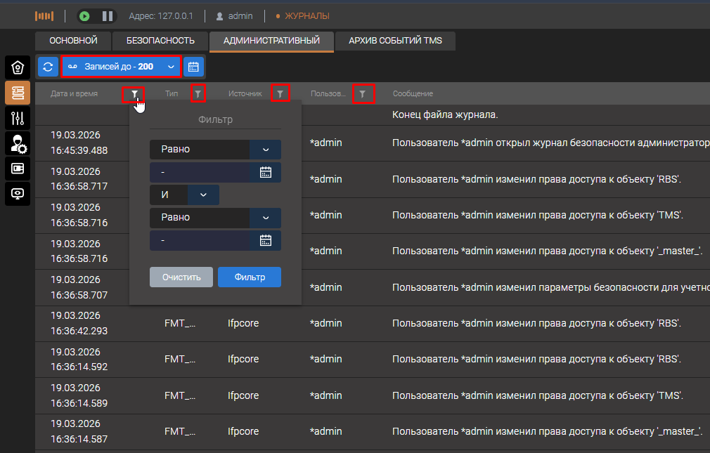Switch to the БЕЗОПАСНОСТЬ tab
Image resolution: width=710 pixels, height=453 pixels.
[160, 41]
